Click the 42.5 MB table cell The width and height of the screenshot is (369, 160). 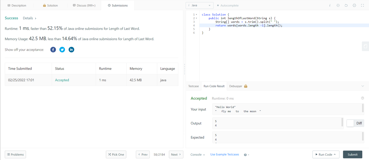click(x=136, y=80)
